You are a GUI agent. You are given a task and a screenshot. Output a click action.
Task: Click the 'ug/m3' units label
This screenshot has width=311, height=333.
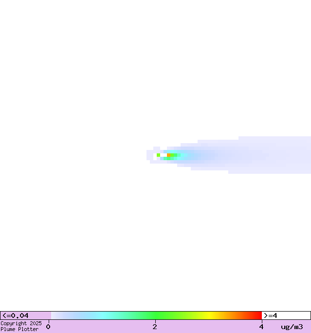pos(292,327)
